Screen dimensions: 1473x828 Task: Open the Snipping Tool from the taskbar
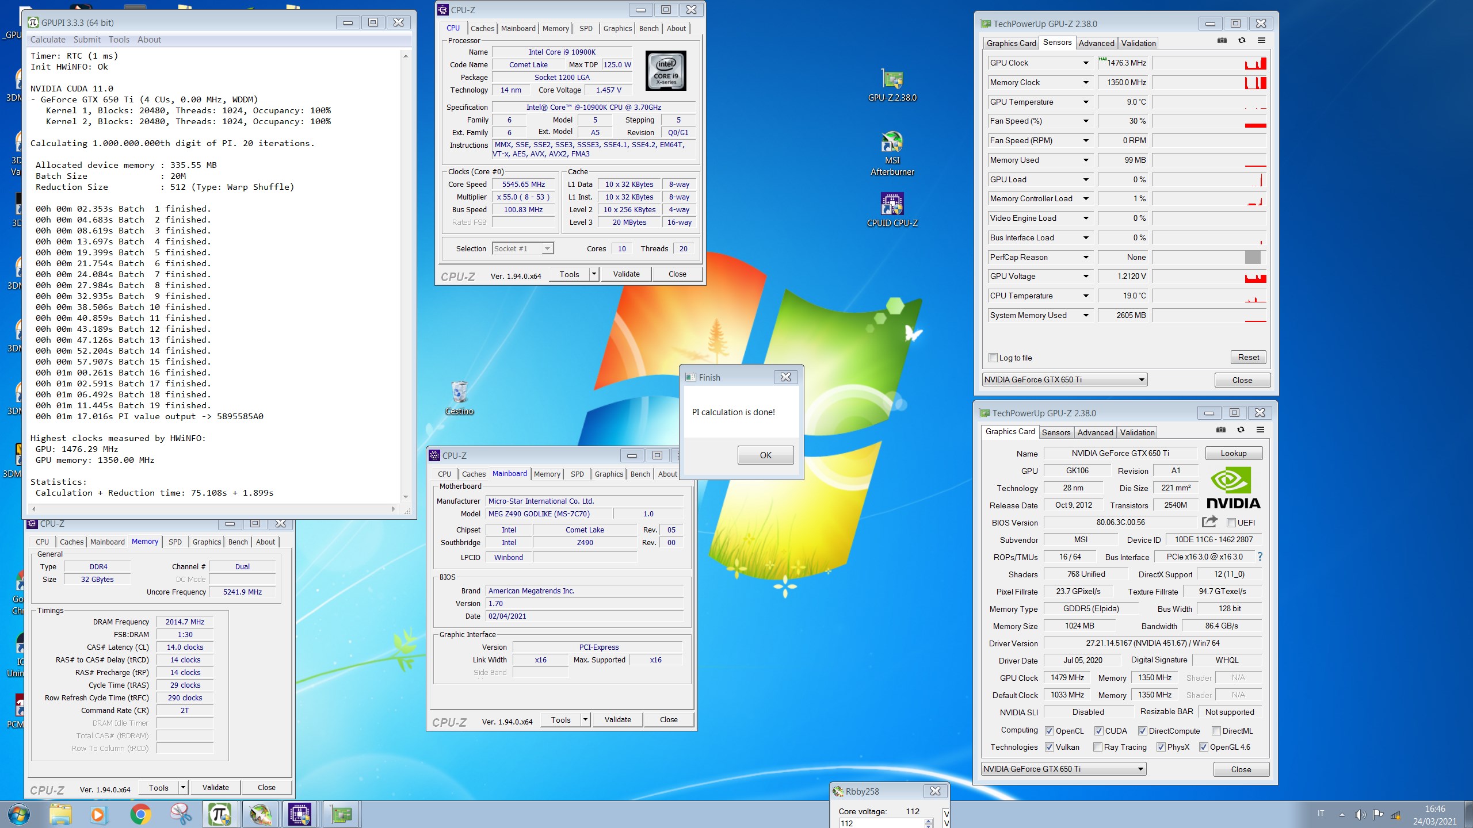pyautogui.click(x=181, y=814)
